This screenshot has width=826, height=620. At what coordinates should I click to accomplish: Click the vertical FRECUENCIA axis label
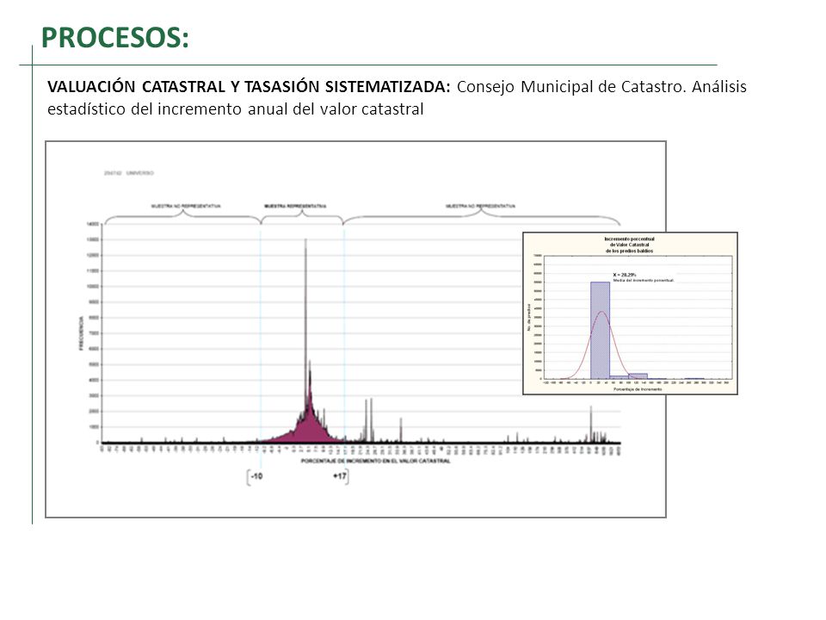point(81,333)
